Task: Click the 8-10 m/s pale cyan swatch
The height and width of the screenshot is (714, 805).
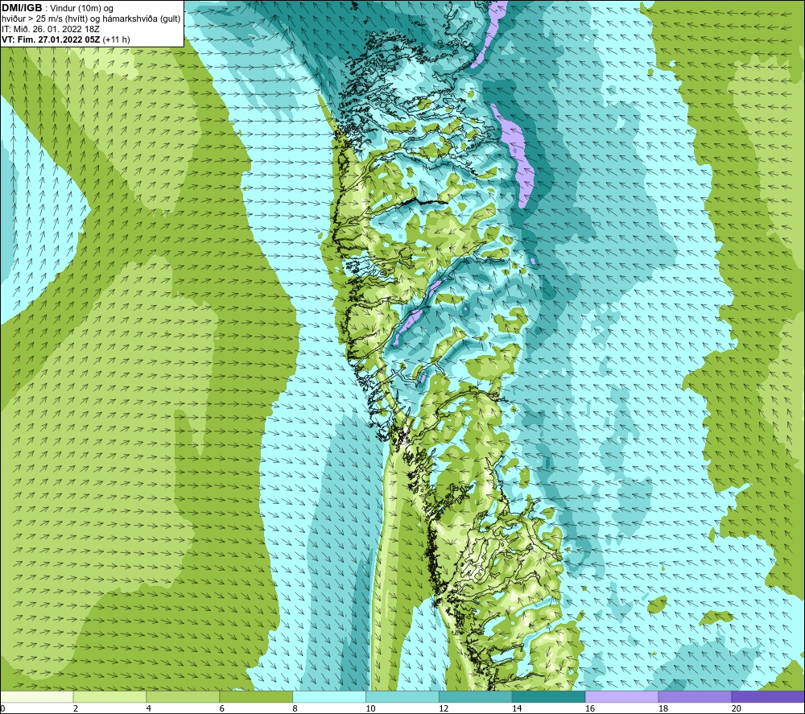Action: click(329, 696)
